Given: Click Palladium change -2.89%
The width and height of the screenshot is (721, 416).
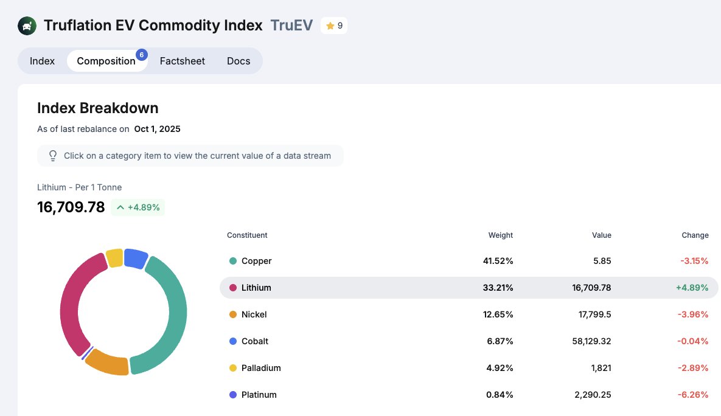Looking at the screenshot, I should click(x=693, y=368).
